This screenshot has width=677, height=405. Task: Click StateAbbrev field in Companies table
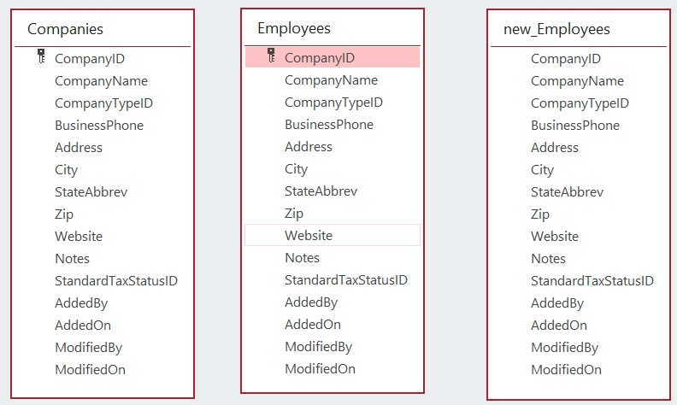pos(91,192)
